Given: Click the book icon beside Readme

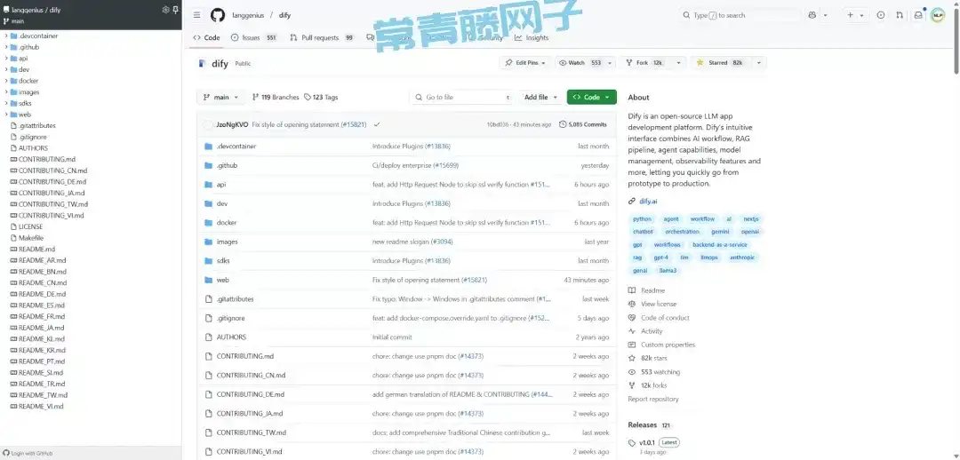Looking at the screenshot, I should (632, 290).
